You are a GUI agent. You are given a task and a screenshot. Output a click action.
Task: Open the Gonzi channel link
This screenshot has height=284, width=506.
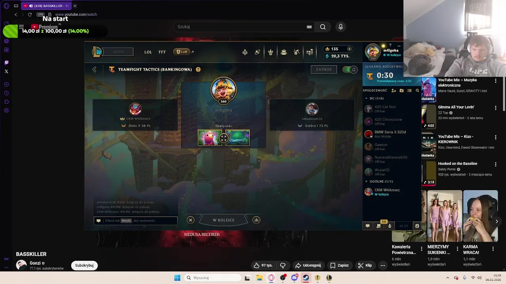[35, 263]
